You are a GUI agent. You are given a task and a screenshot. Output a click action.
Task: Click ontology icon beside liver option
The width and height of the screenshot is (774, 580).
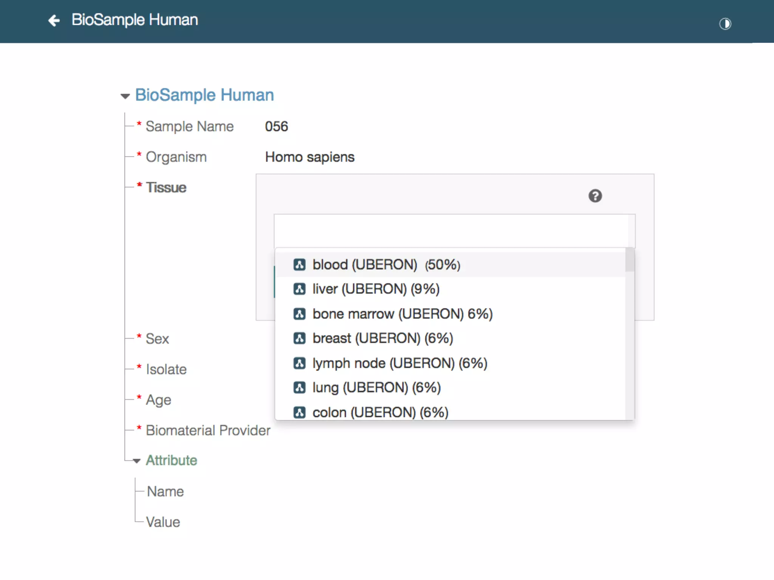pos(299,289)
